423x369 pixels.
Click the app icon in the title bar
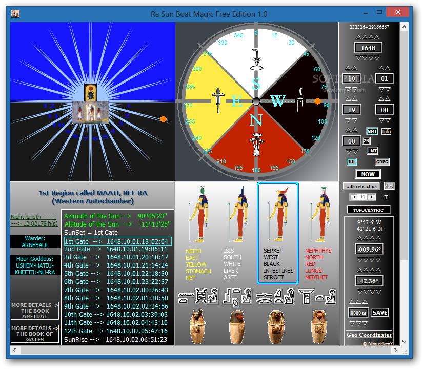pyautogui.click(x=15, y=13)
